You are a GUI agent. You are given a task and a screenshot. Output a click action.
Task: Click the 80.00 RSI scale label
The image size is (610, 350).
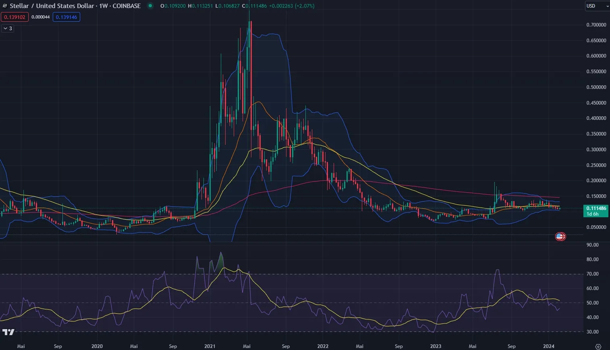click(x=592, y=259)
